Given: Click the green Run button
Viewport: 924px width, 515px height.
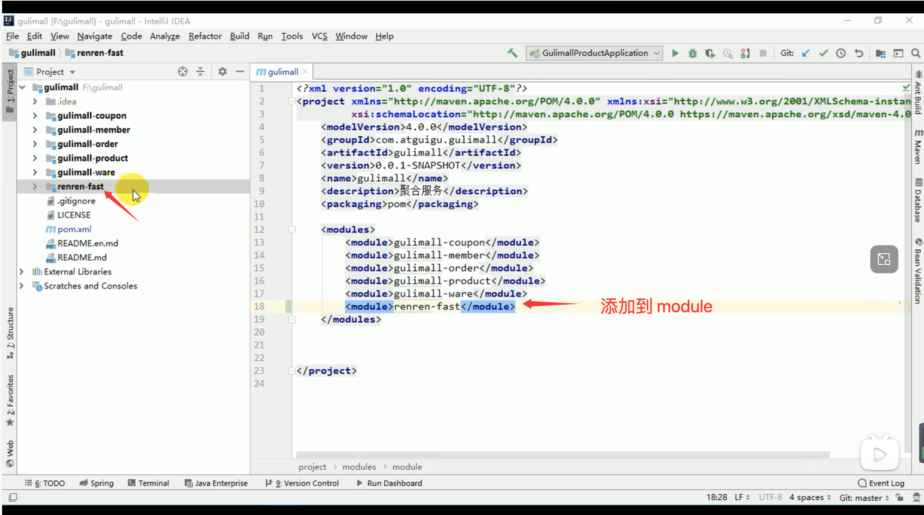Looking at the screenshot, I should 675,53.
